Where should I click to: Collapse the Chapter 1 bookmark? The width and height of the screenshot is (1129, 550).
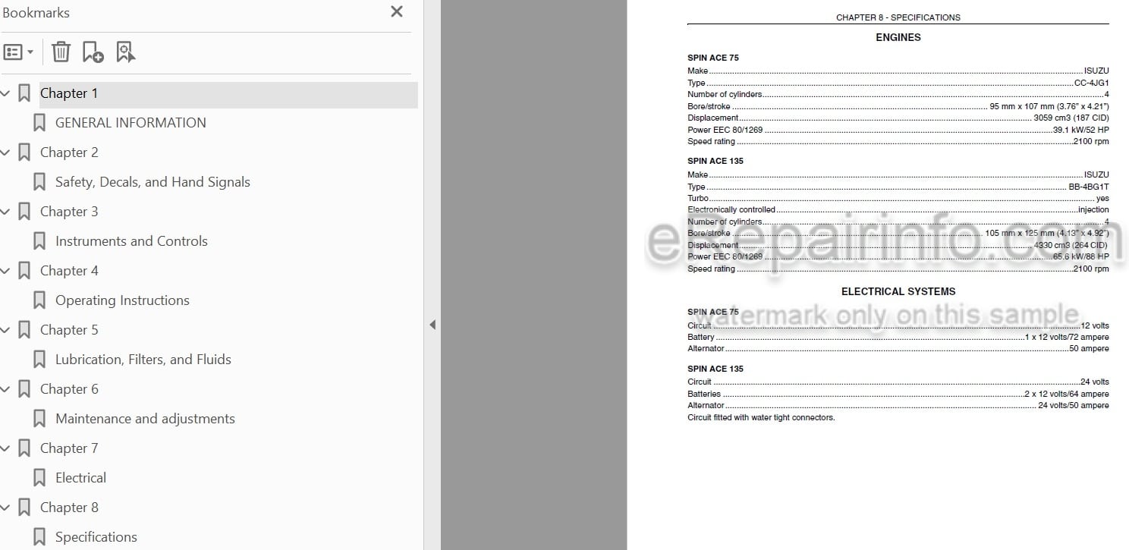pyautogui.click(x=6, y=93)
